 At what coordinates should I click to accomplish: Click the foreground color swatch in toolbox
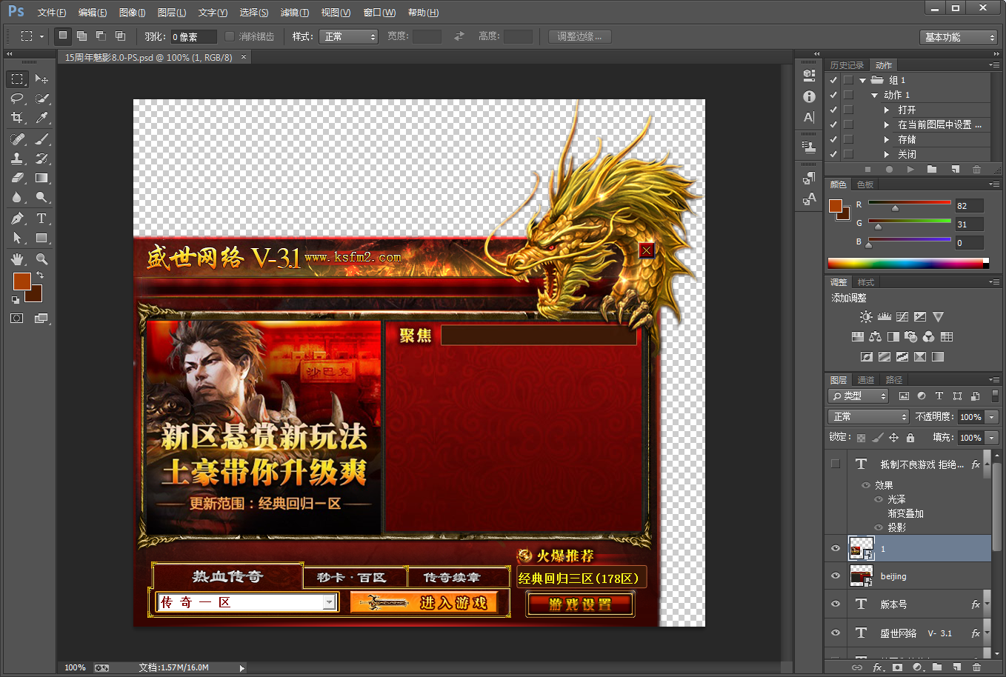tap(21, 281)
